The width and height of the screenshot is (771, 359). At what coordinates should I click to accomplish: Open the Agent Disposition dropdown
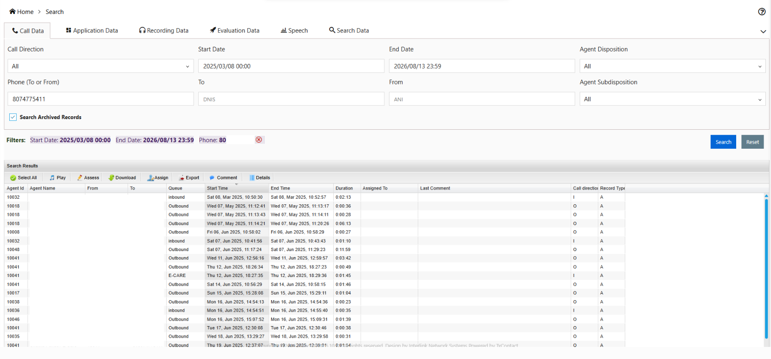tap(673, 66)
